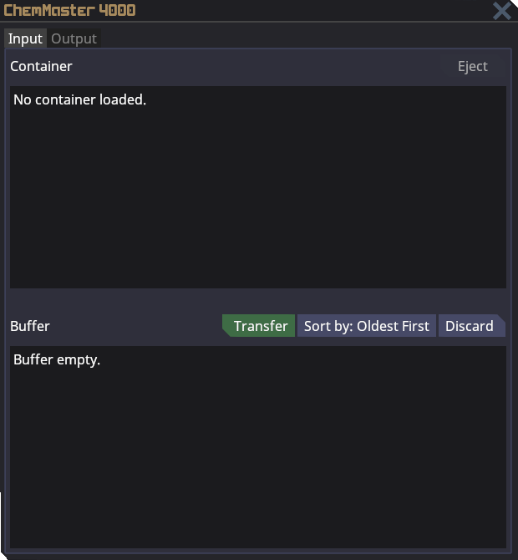Image resolution: width=518 pixels, height=560 pixels.
Task: Close the ChemMaster 4000 window
Action: click(x=501, y=11)
